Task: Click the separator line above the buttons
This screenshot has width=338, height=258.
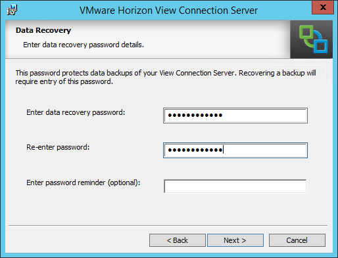Action: 168,225
